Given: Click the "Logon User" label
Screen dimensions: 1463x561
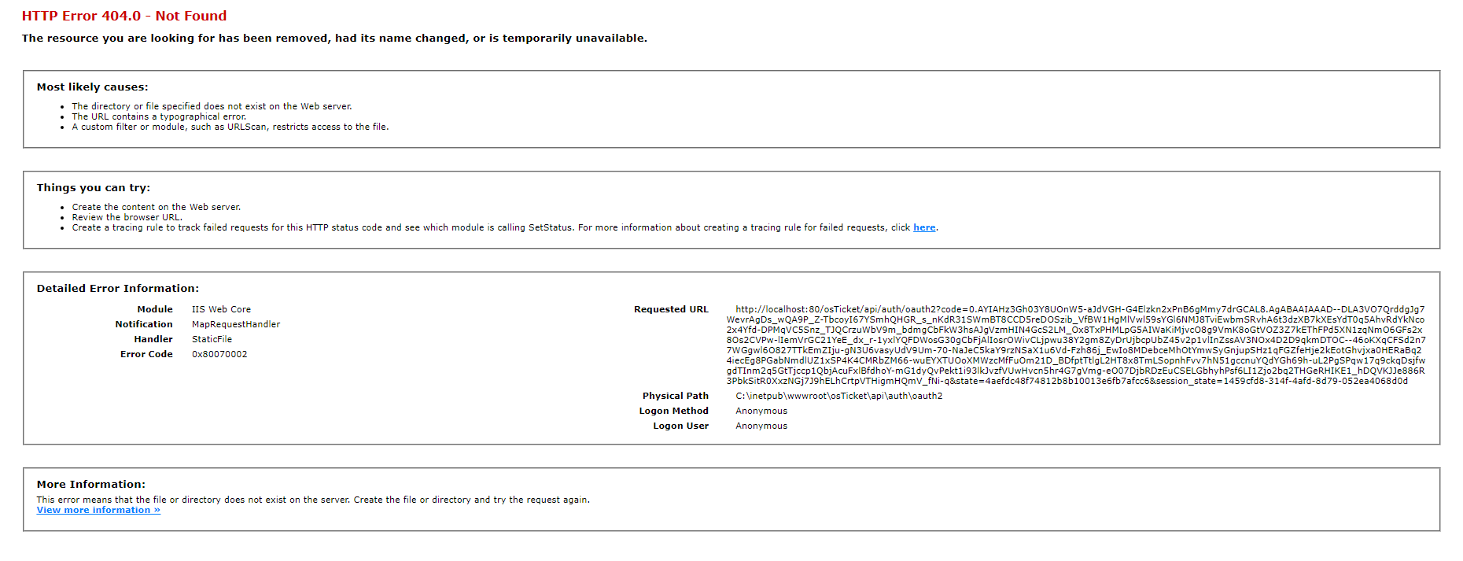Looking at the screenshot, I should [x=680, y=426].
